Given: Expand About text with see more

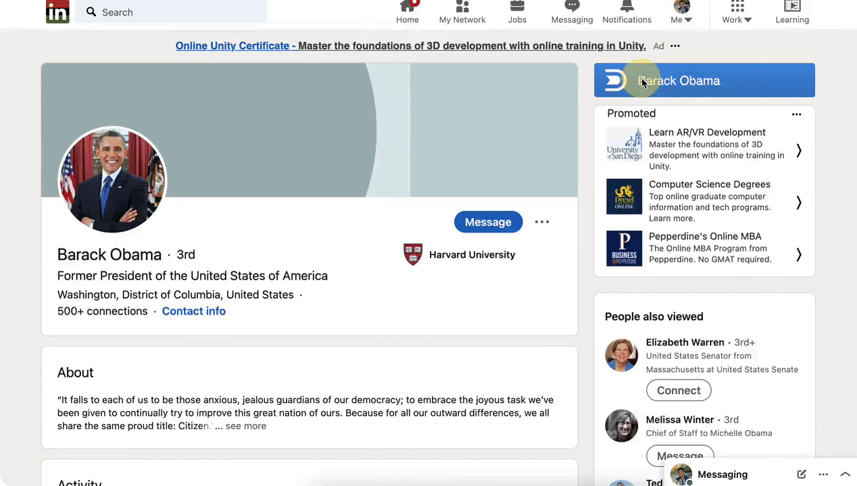Looking at the screenshot, I should tap(246, 426).
